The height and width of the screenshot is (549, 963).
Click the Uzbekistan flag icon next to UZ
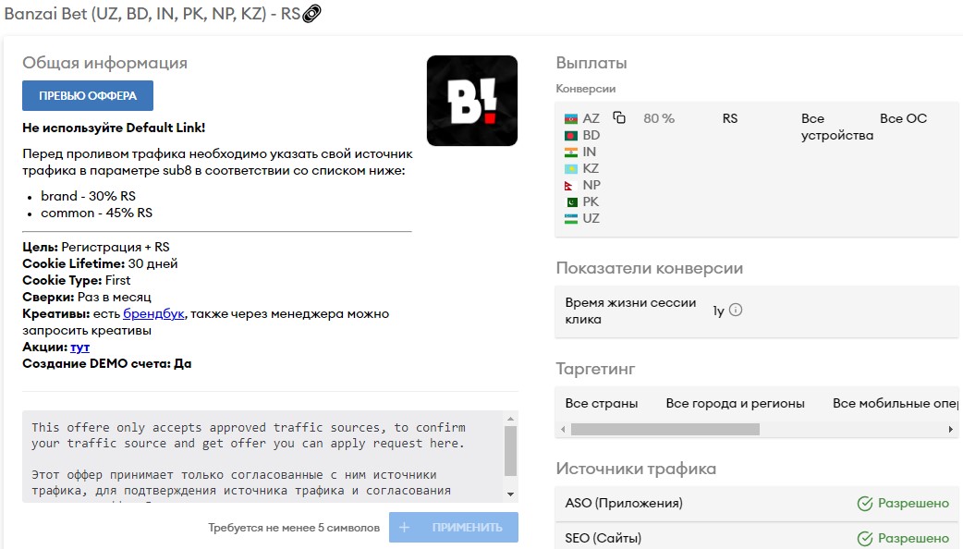coord(571,218)
